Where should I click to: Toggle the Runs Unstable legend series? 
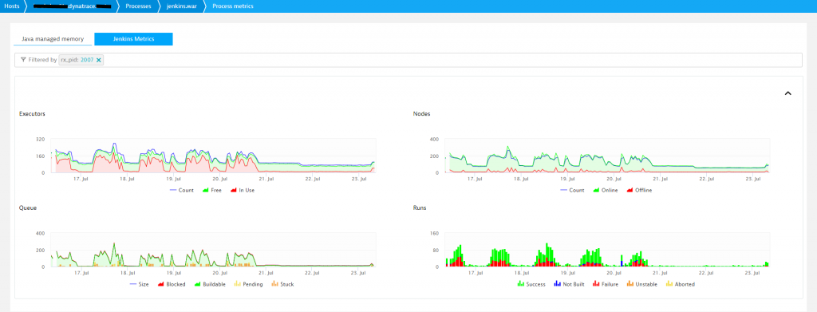(x=642, y=284)
